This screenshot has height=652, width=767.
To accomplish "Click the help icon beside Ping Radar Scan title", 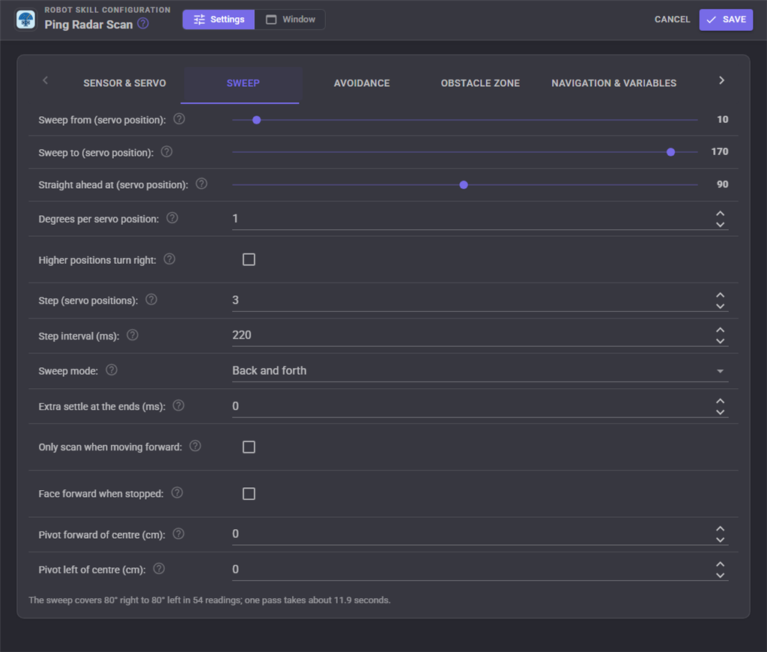I will tap(143, 23).
